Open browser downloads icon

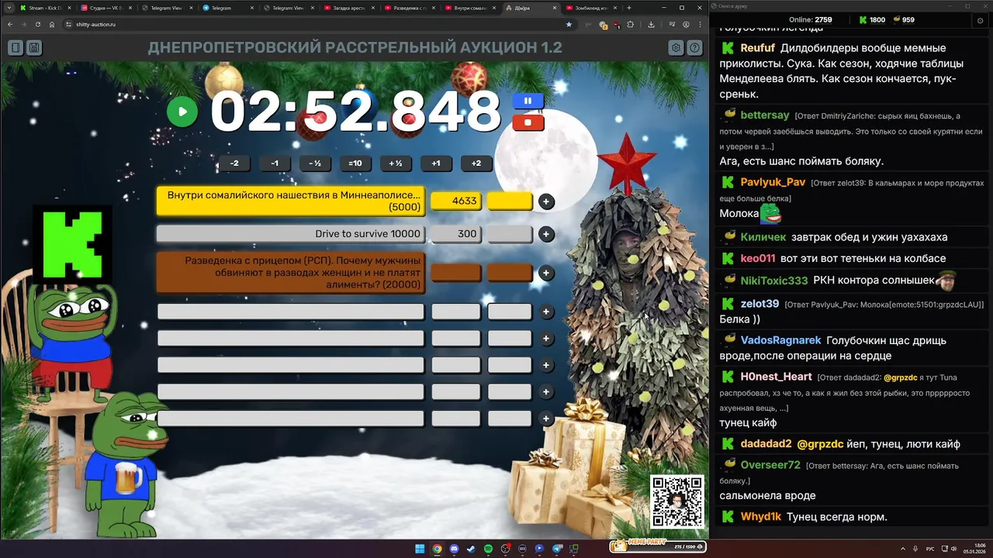point(651,24)
